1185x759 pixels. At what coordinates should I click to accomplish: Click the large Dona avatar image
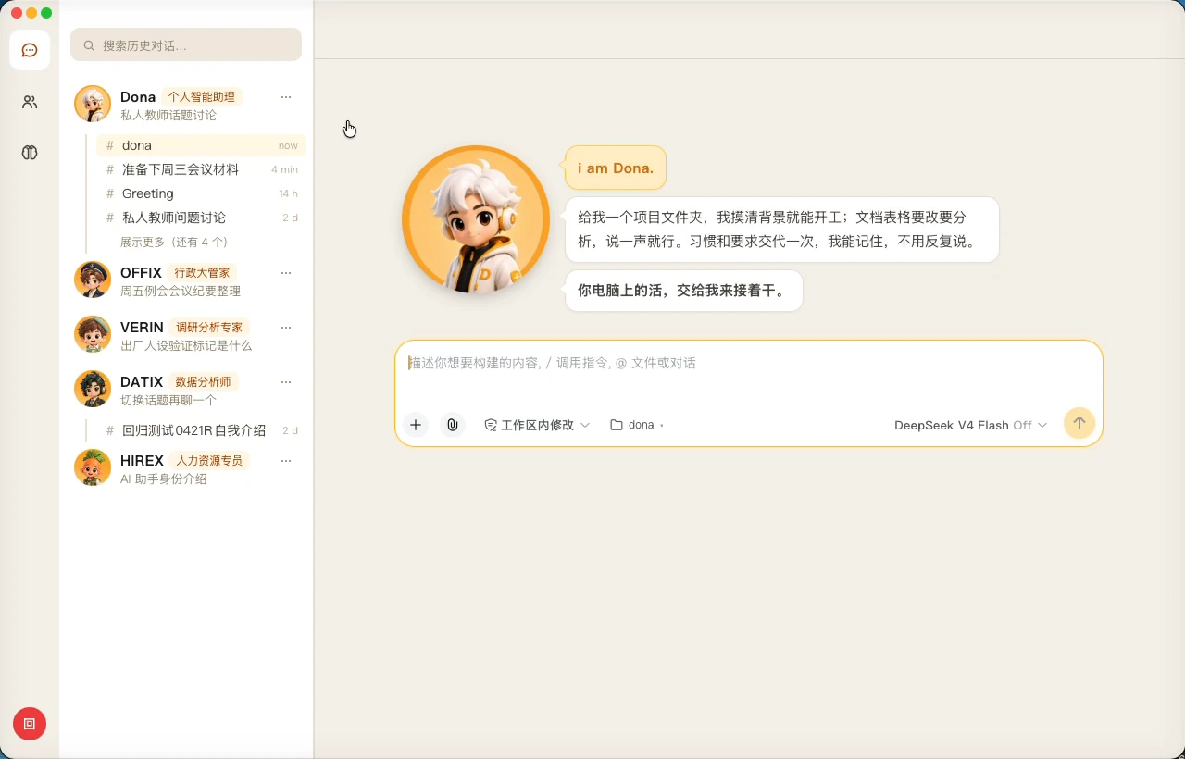click(x=476, y=220)
